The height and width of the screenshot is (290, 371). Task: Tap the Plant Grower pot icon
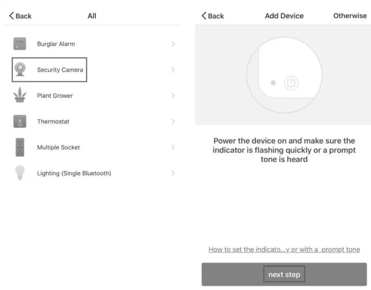pyautogui.click(x=20, y=95)
